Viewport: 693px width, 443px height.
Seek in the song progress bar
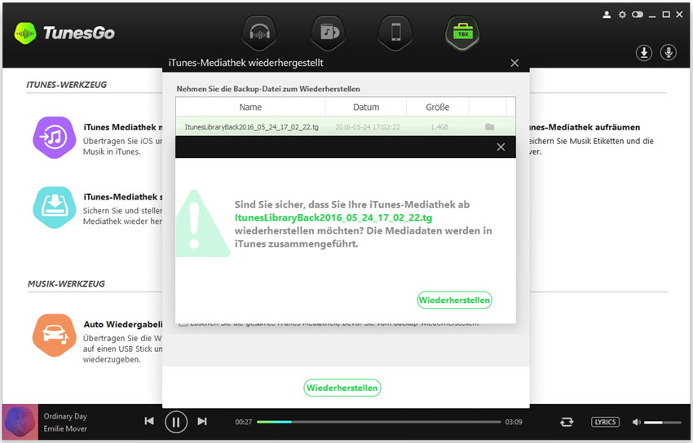[379, 423]
